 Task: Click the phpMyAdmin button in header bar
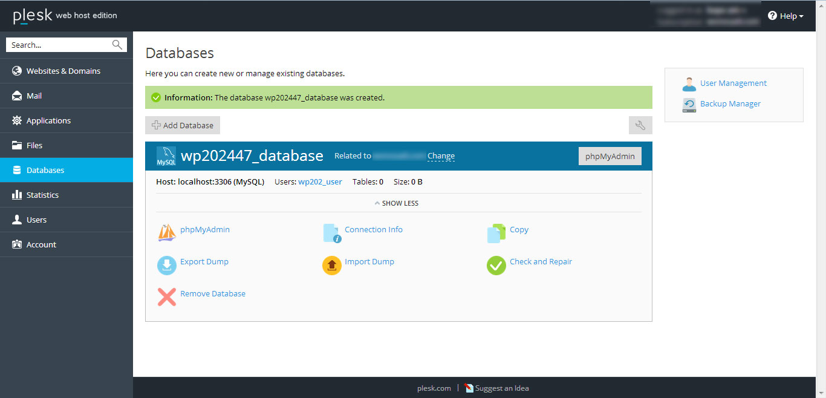point(610,156)
